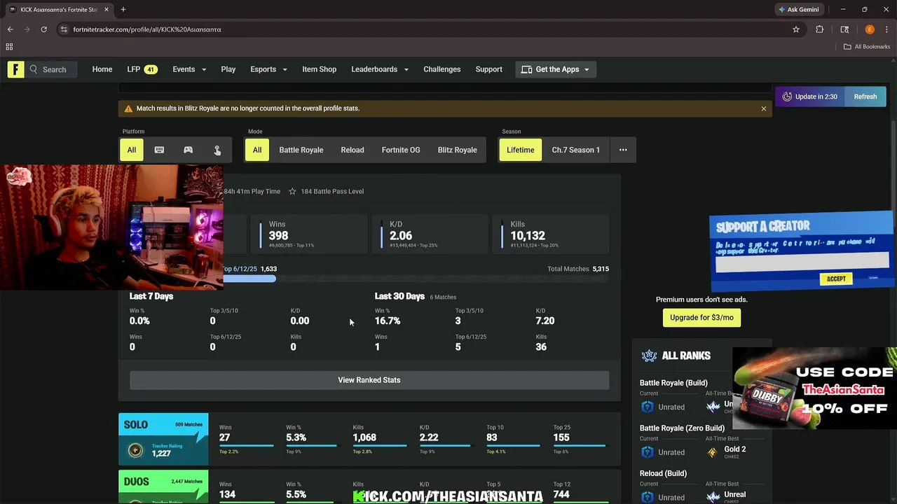Select the Lifetime season filter

click(x=520, y=150)
